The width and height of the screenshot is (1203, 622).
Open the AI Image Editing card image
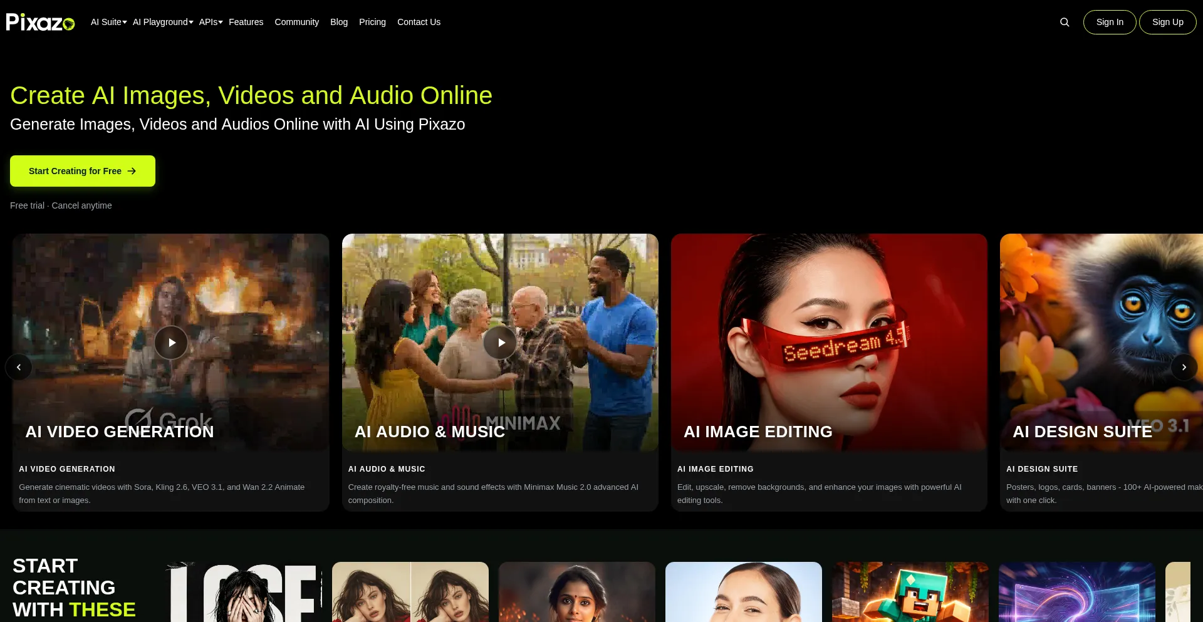tap(829, 343)
